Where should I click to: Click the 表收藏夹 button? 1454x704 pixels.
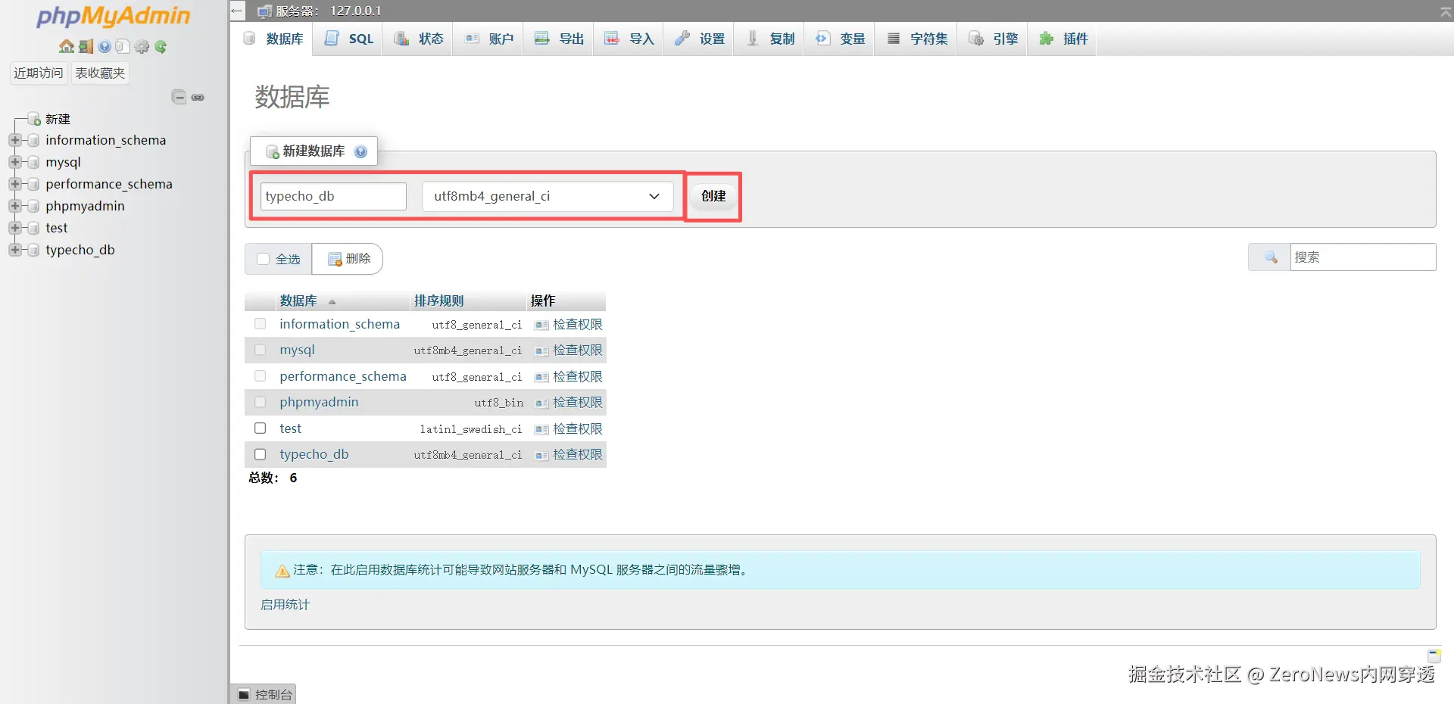click(100, 73)
